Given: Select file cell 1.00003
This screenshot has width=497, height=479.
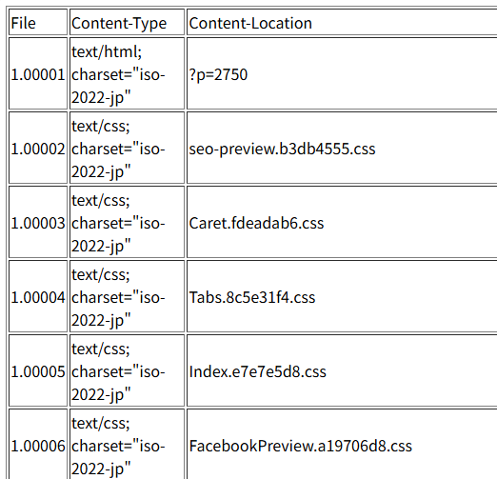Looking at the screenshot, I should [38, 222].
